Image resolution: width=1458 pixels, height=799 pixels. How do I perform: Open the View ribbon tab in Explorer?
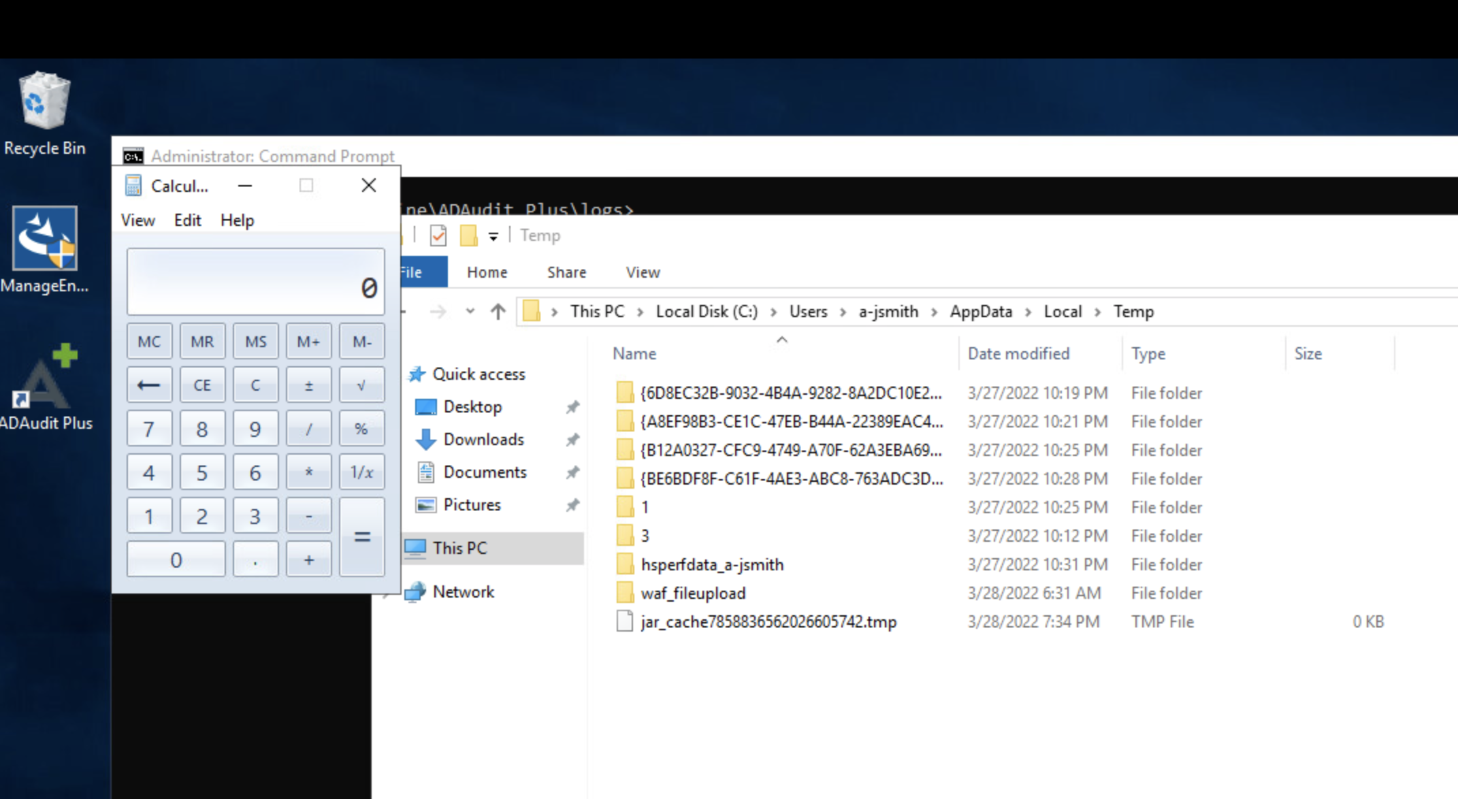click(643, 272)
